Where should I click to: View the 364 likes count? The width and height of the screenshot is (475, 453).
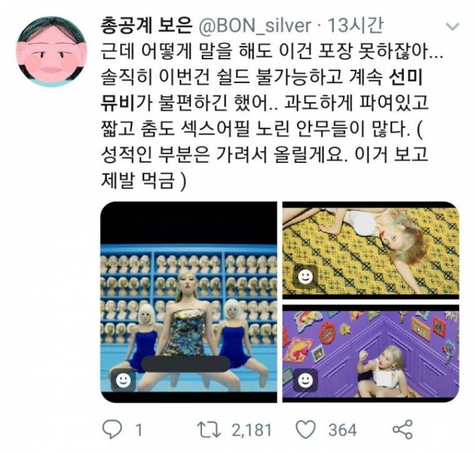[343, 430]
